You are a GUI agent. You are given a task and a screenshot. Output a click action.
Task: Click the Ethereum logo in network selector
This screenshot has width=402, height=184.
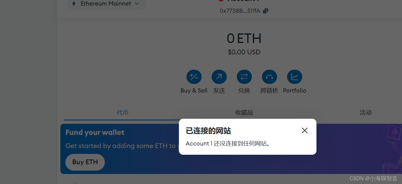coord(74,4)
